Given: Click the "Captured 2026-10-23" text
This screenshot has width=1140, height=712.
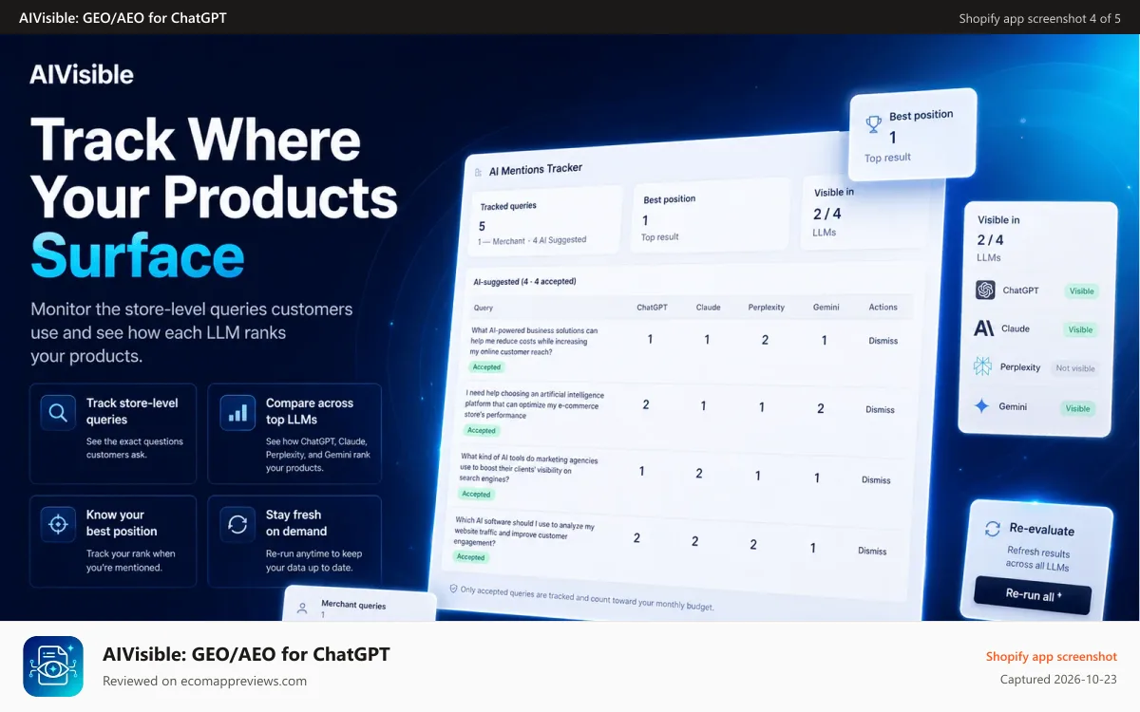Looking at the screenshot, I should coord(1058,679).
